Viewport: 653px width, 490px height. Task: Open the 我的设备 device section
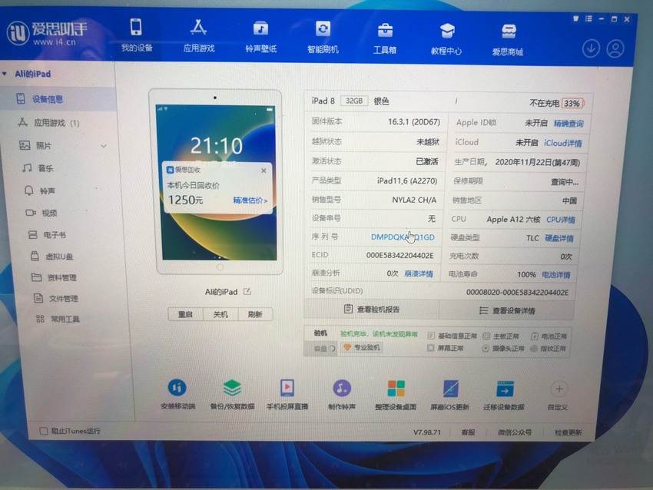(x=137, y=35)
